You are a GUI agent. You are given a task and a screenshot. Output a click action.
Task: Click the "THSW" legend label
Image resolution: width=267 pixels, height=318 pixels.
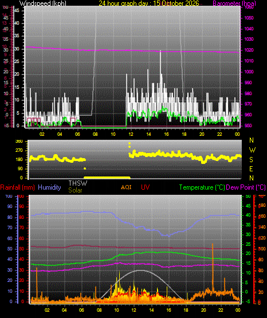pos(78,183)
